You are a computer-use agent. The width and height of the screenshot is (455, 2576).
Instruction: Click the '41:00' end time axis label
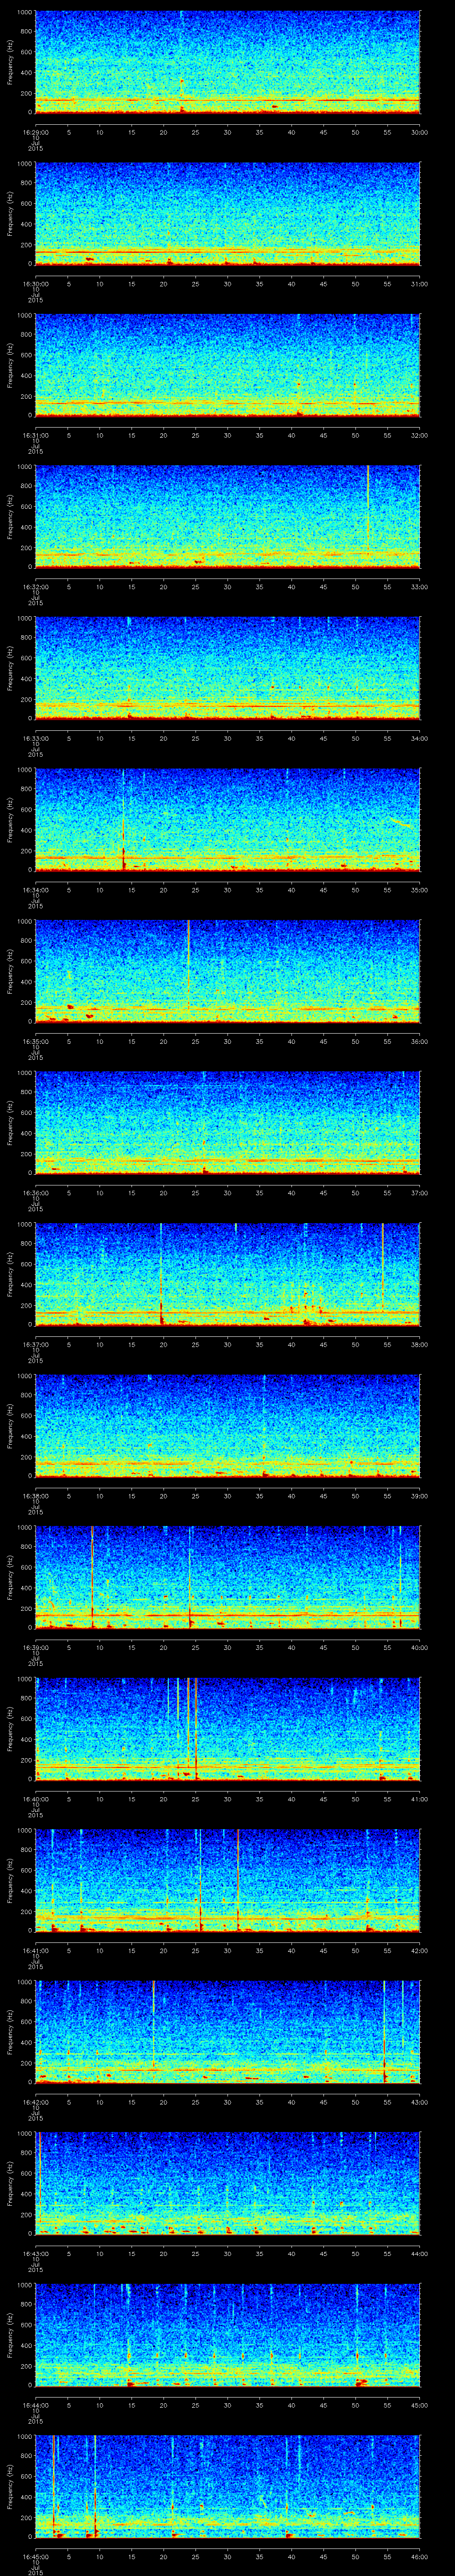419,1799
